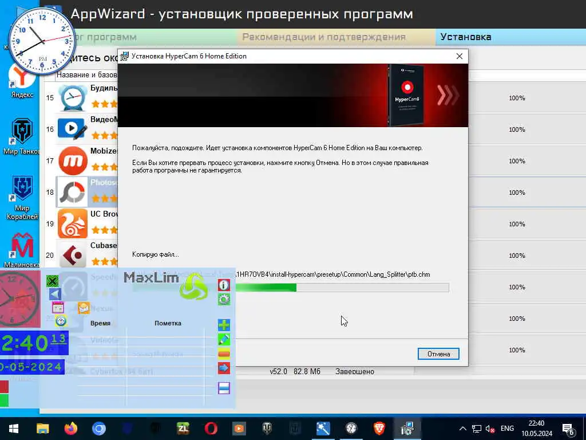
Task: Open the notification center icon
Action: [x=568, y=429]
